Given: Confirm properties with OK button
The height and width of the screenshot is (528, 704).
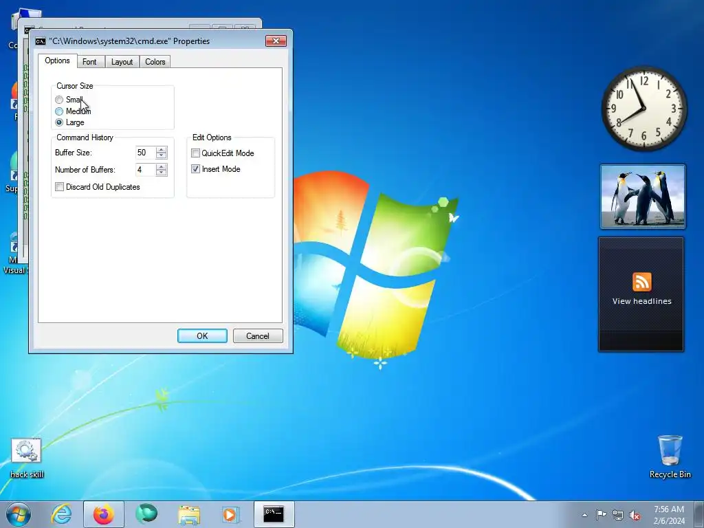Looking at the screenshot, I should (x=202, y=335).
